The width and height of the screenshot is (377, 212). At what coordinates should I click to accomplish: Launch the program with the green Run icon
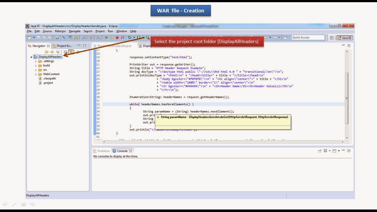coord(139,37)
